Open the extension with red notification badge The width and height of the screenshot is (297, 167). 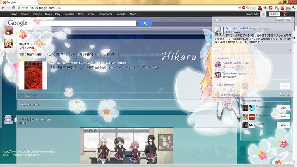[x=259, y=8]
